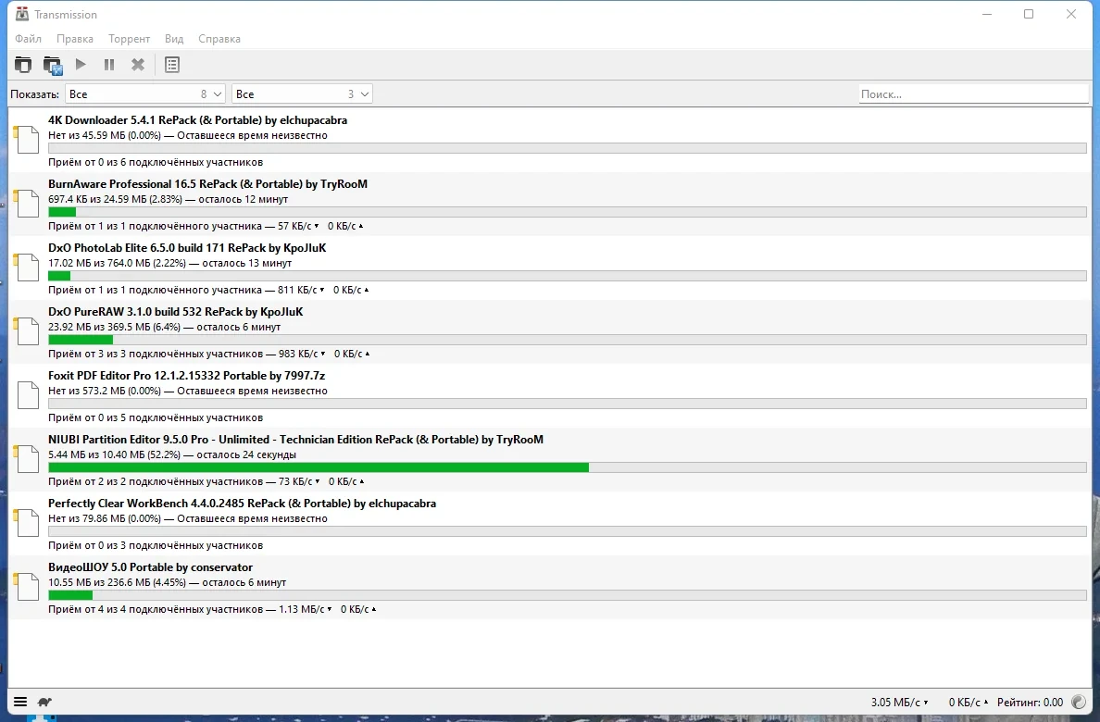Select ВидеоШОУ 5.0 Portable by conservator title

tap(150, 566)
